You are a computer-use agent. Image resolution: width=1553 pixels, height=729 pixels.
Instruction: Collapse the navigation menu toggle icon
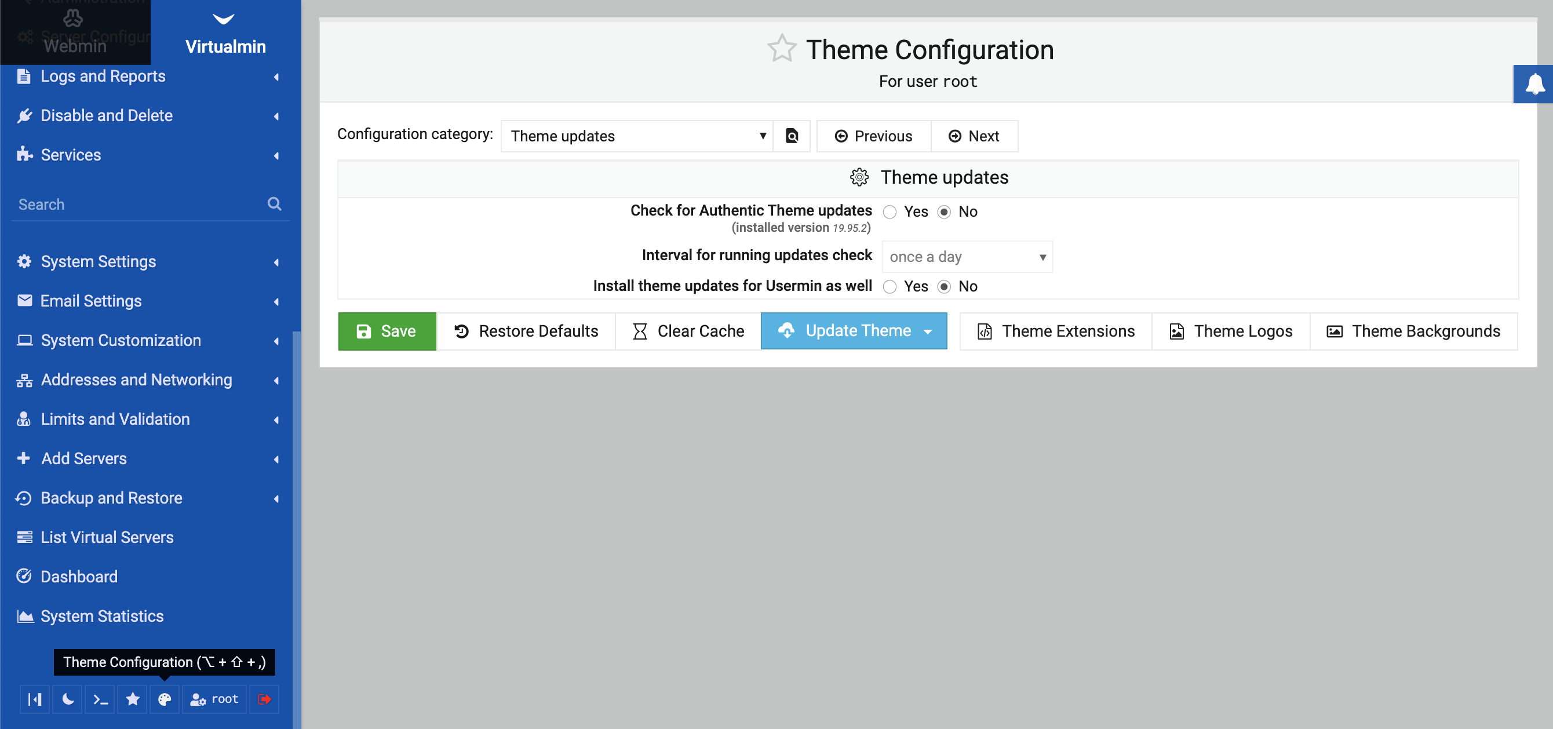point(35,699)
